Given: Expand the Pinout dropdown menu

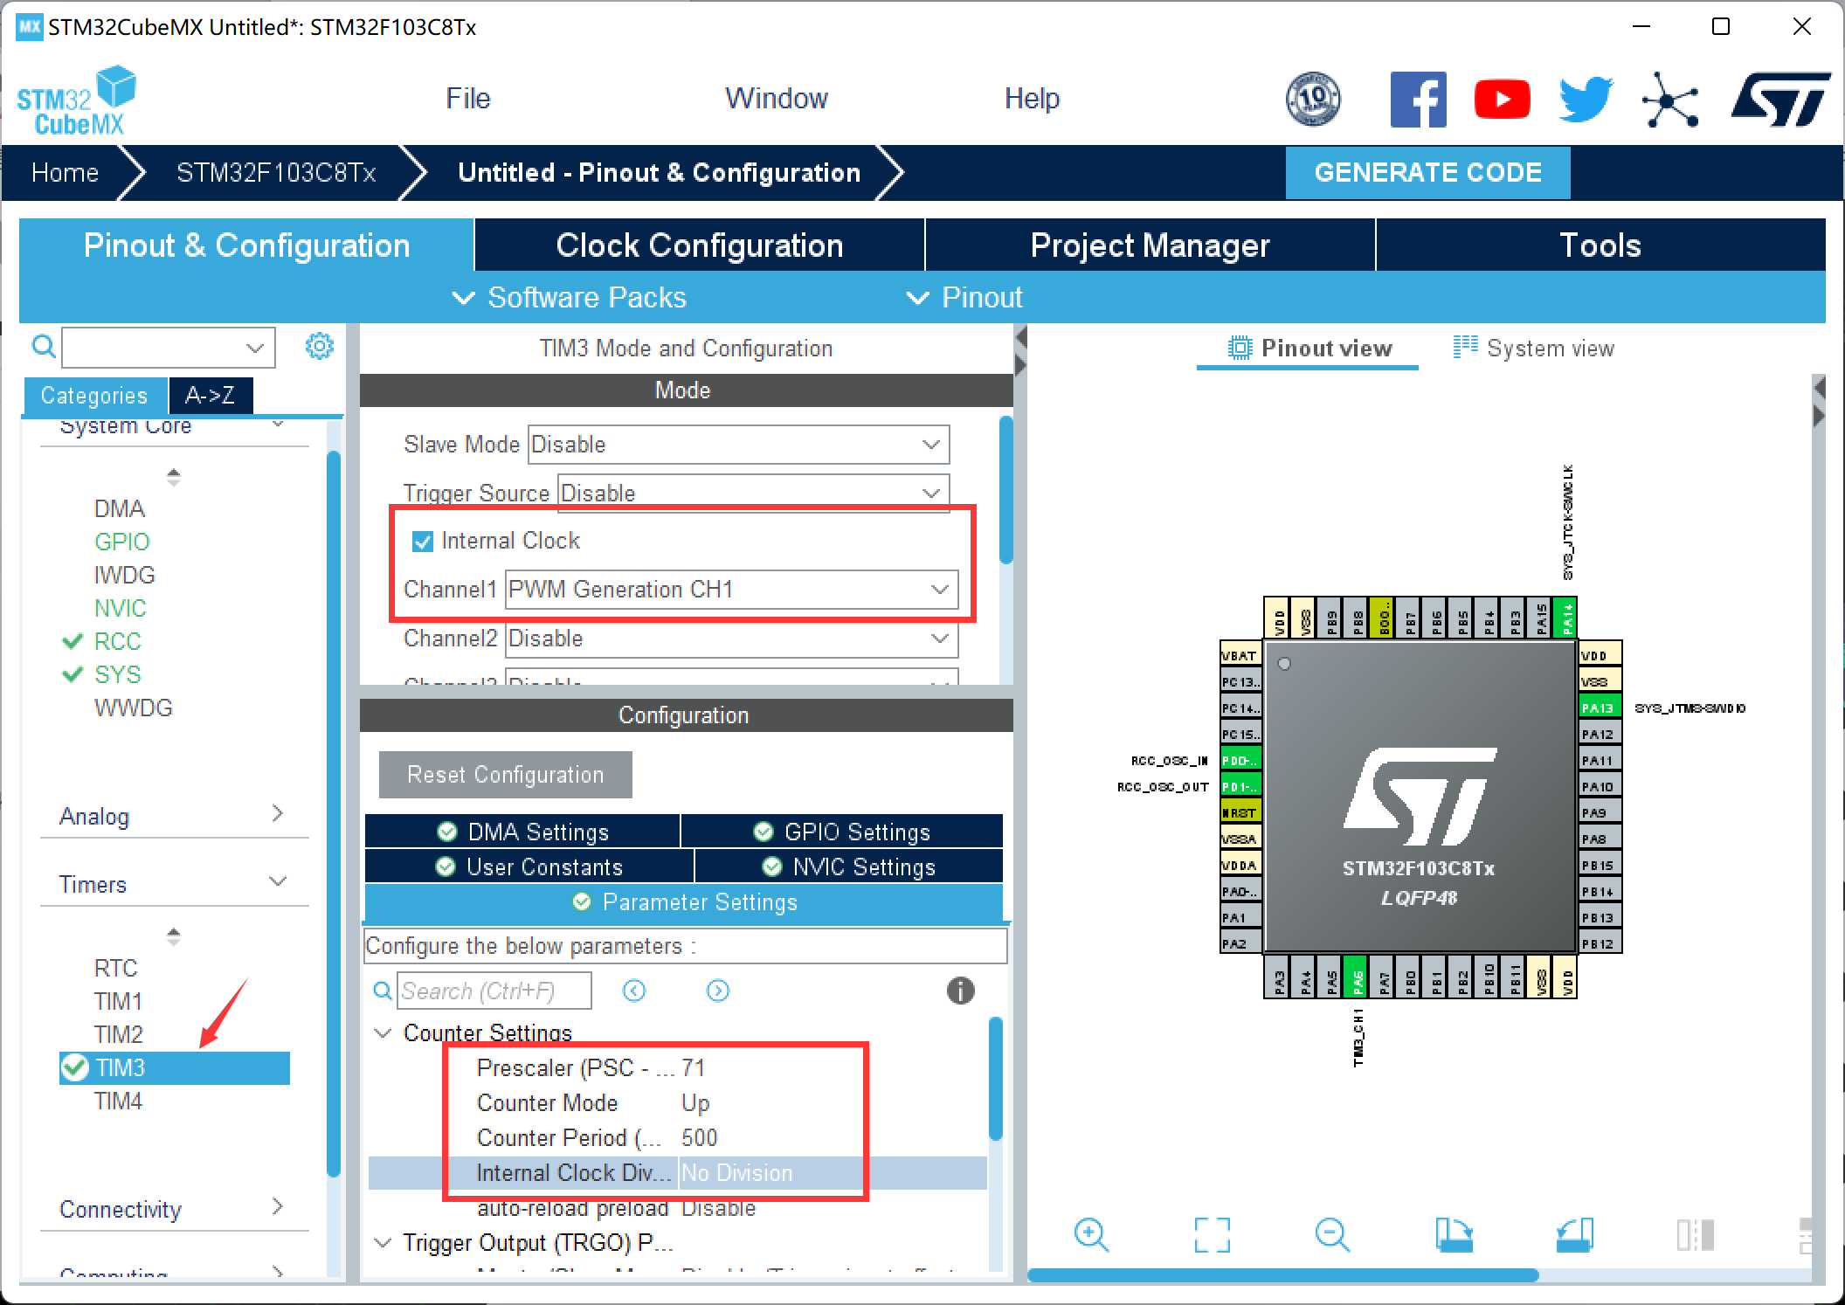Looking at the screenshot, I should coord(964,298).
